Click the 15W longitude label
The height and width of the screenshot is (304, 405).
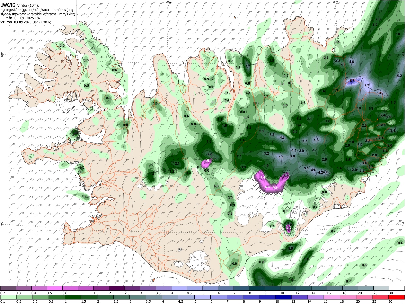tap(335, 2)
